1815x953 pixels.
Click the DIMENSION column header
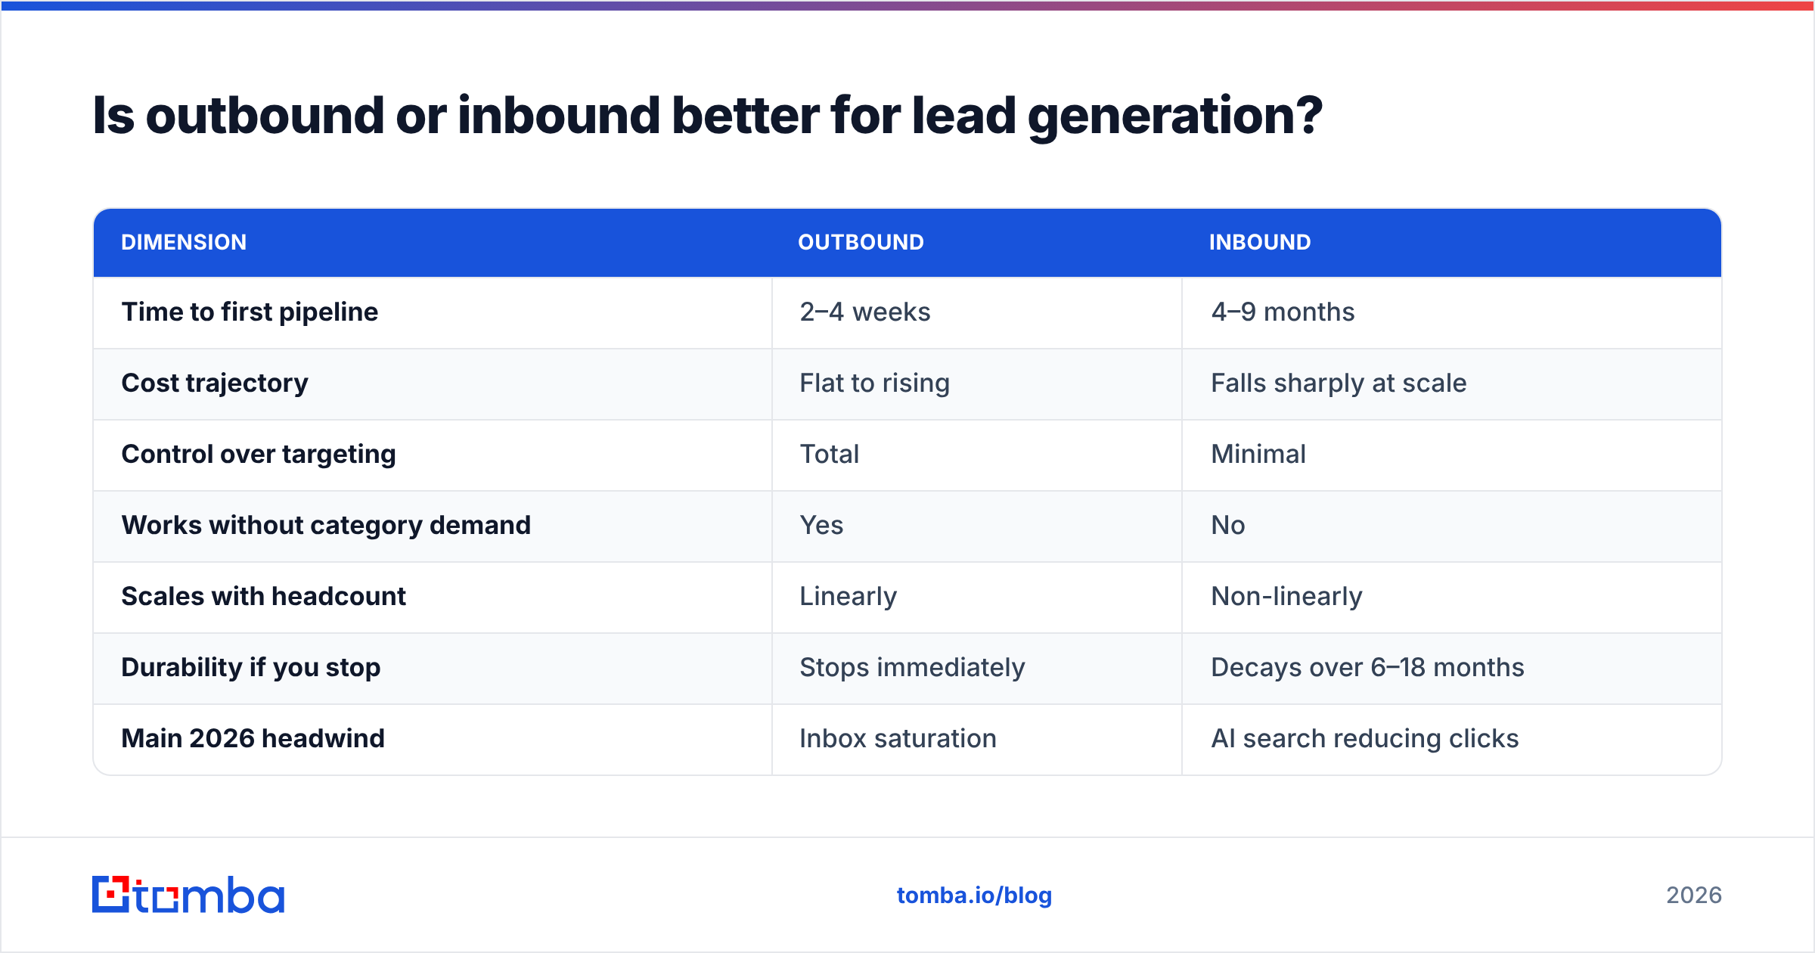tap(184, 242)
